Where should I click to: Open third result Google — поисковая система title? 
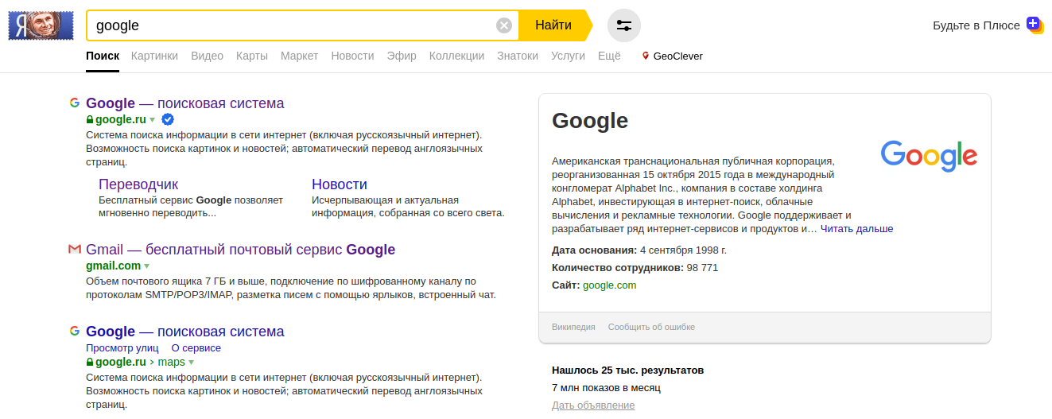click(x=184, y=332)
